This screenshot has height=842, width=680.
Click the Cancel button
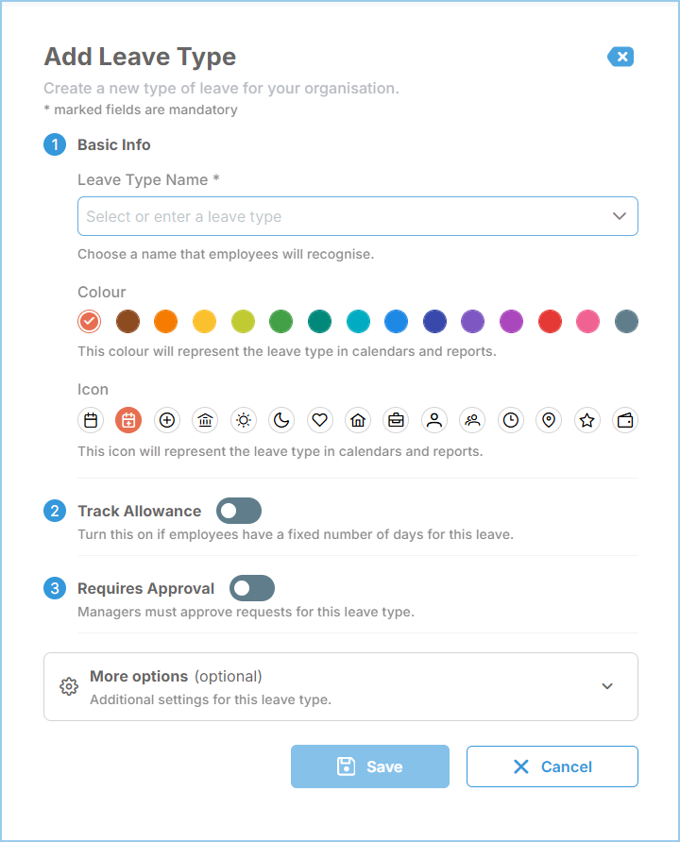pos(552,766)
